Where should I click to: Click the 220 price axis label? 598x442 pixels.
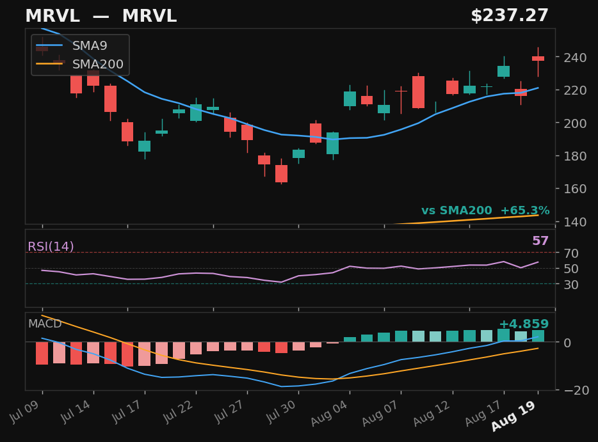pyautogui.click(x=575, y=90)
